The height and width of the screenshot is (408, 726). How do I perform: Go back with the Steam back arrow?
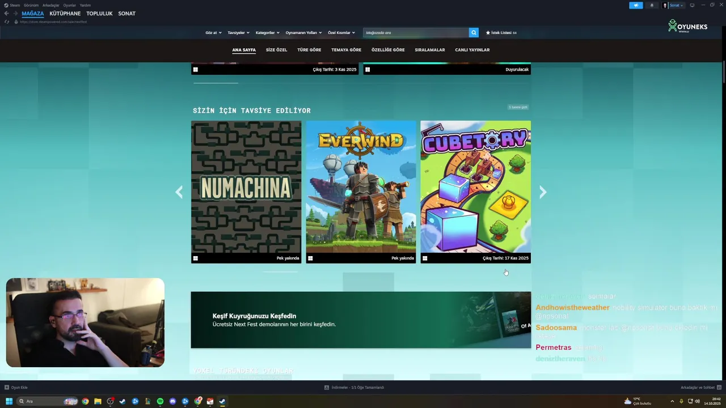click(7, 14)
